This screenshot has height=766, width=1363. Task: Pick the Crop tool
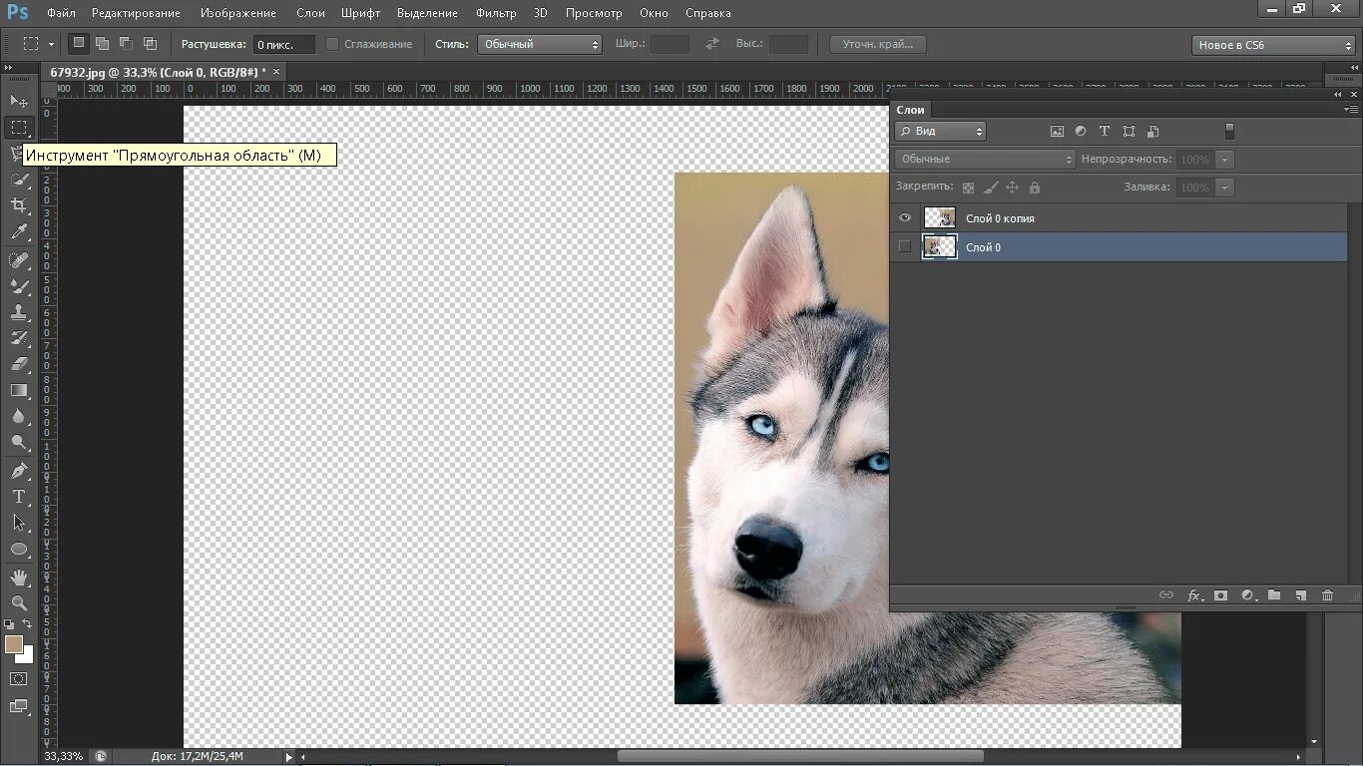click(19, 205)
